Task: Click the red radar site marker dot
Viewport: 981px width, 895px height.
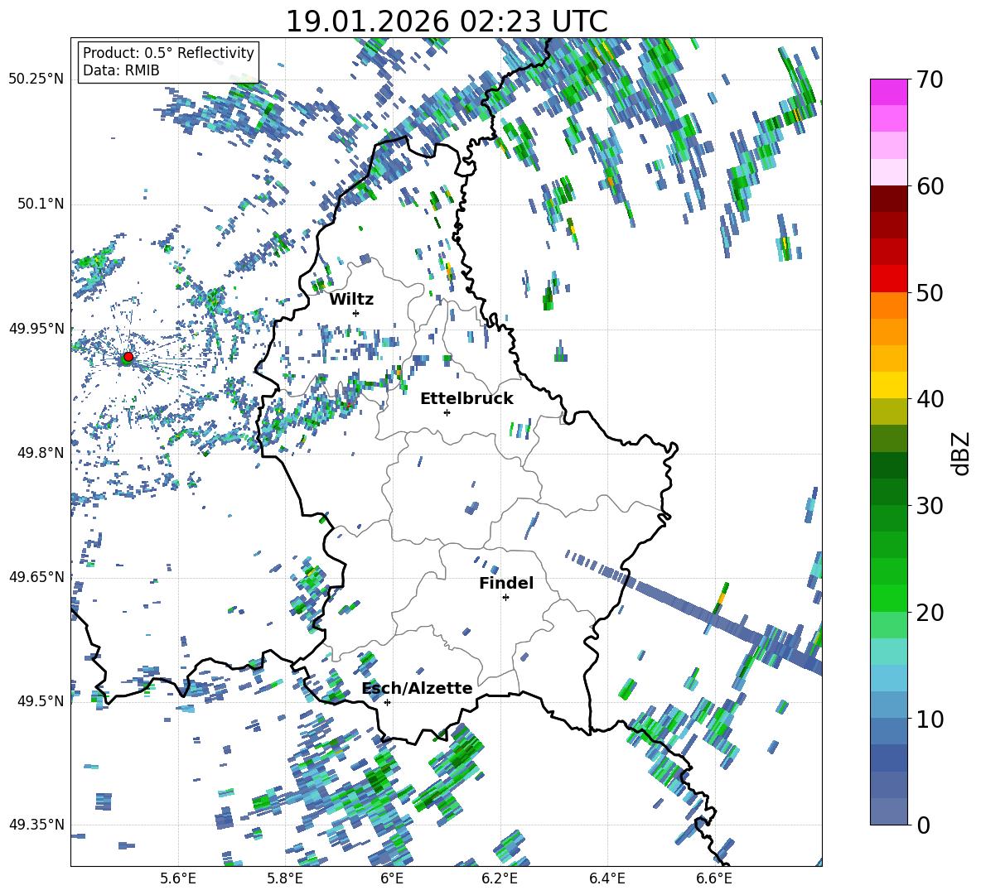Action: 128,357
